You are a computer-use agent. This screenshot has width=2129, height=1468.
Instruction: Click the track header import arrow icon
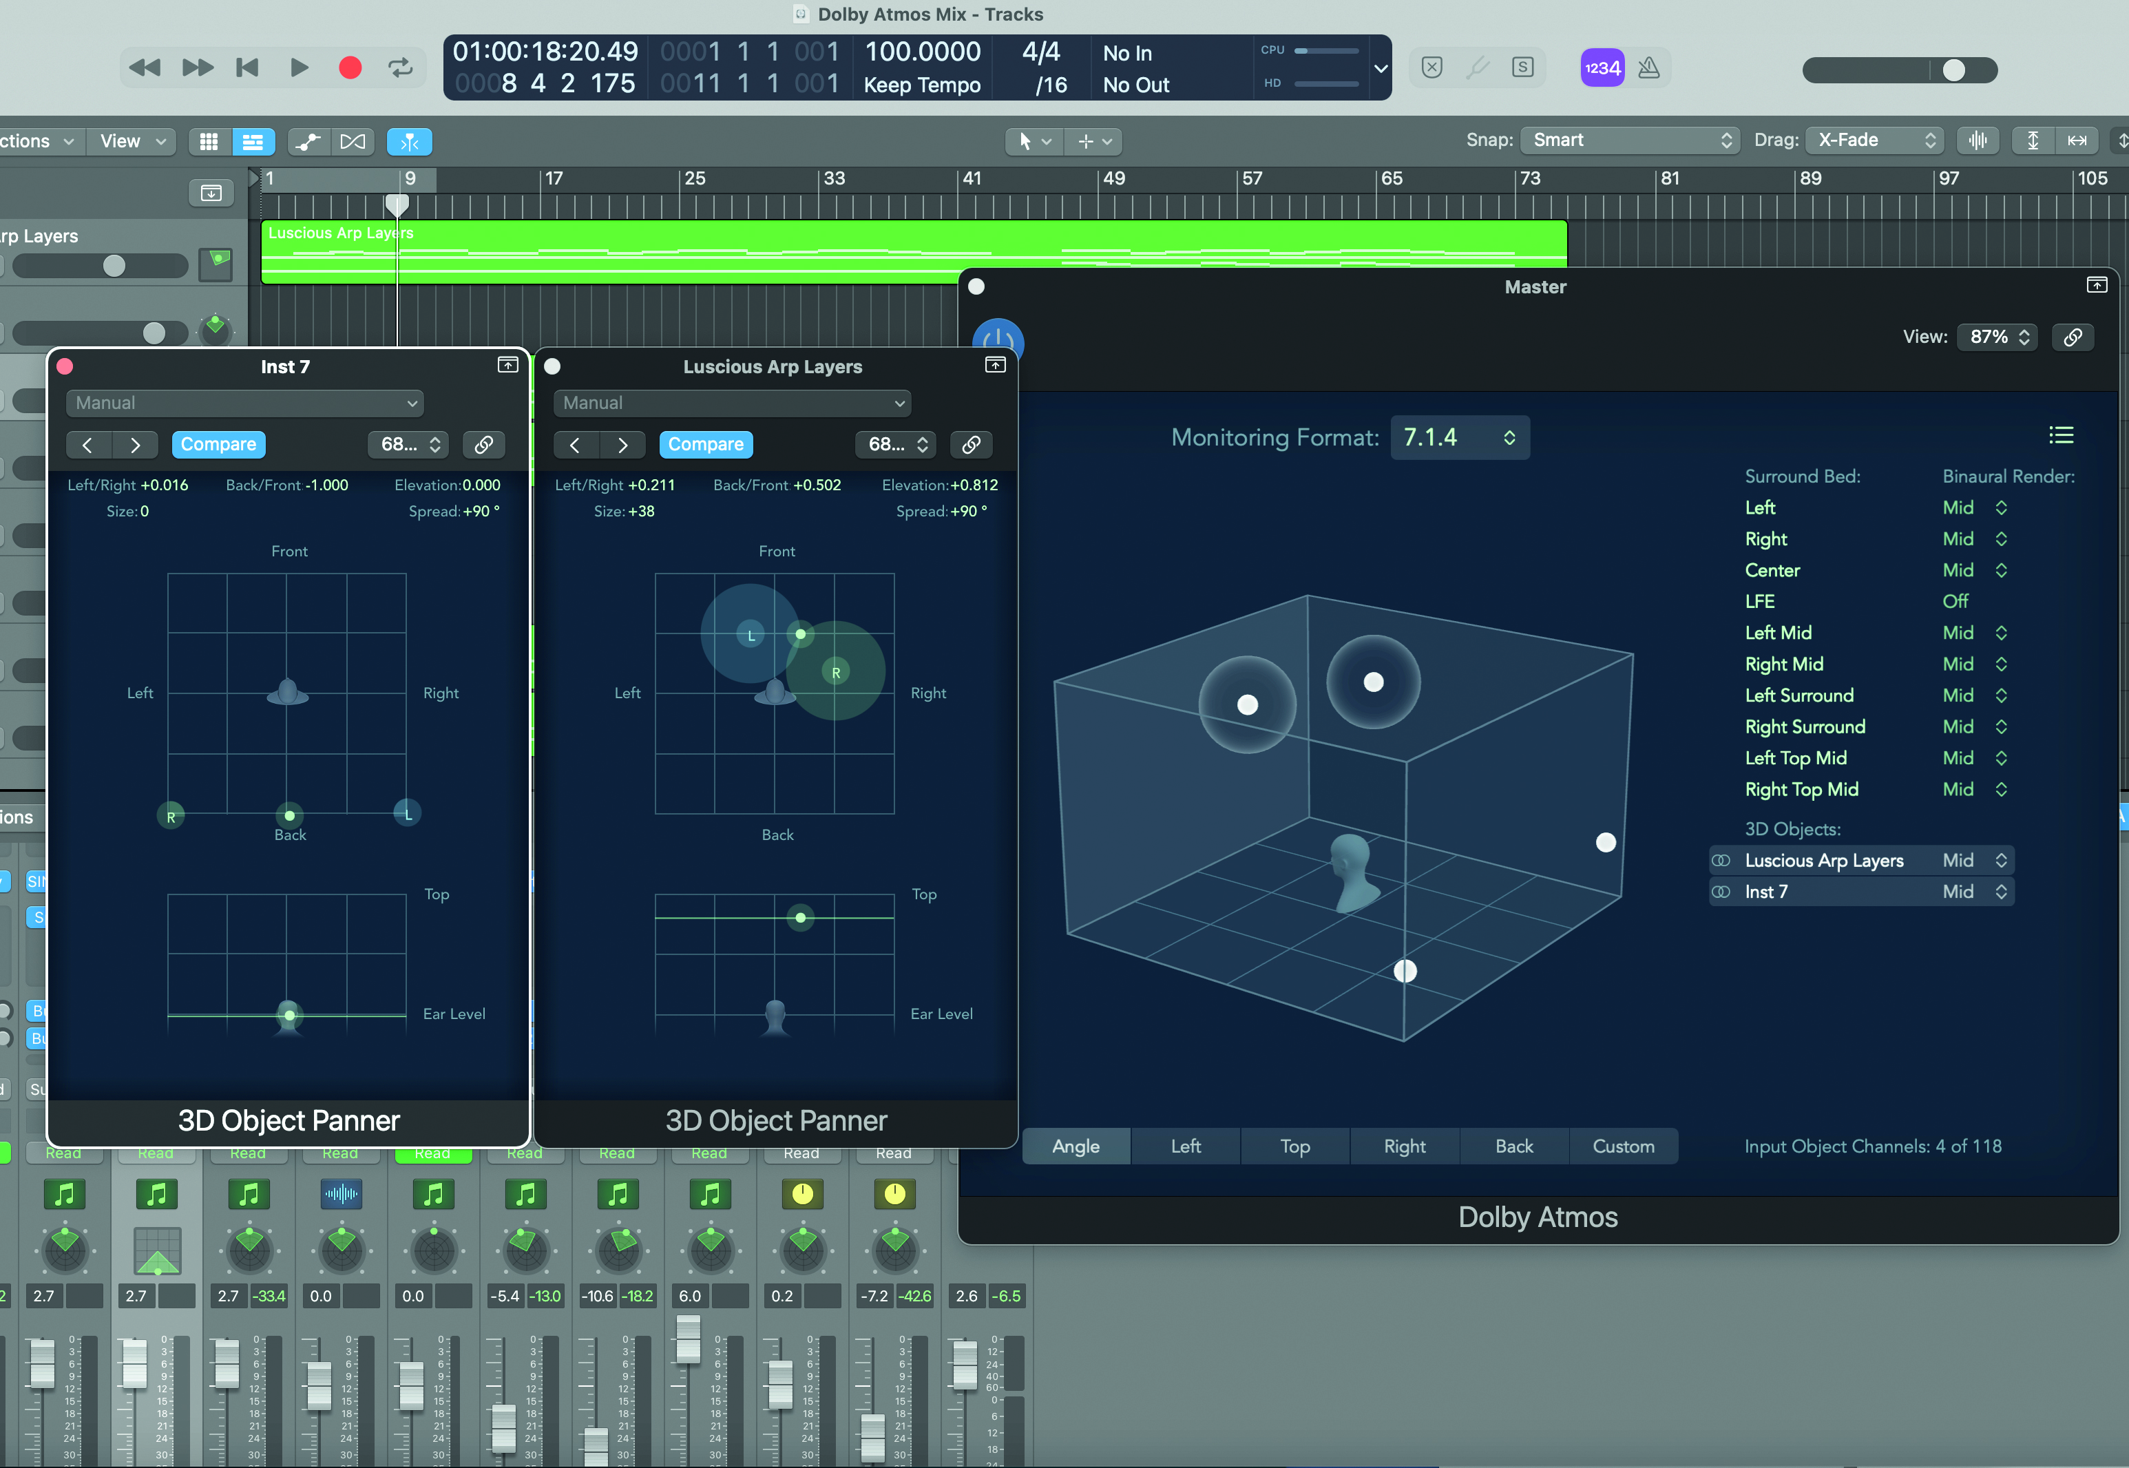click(x=211, y=193)
